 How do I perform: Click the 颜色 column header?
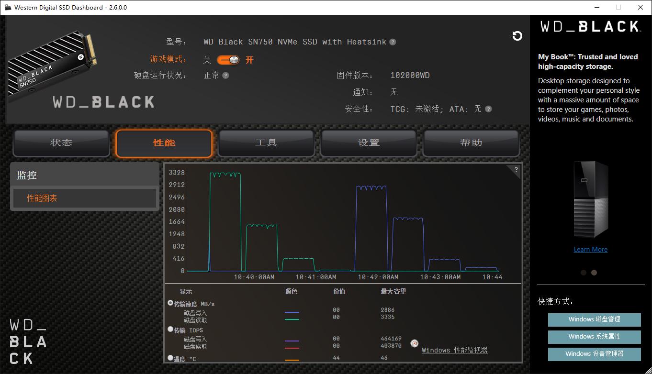291,291
